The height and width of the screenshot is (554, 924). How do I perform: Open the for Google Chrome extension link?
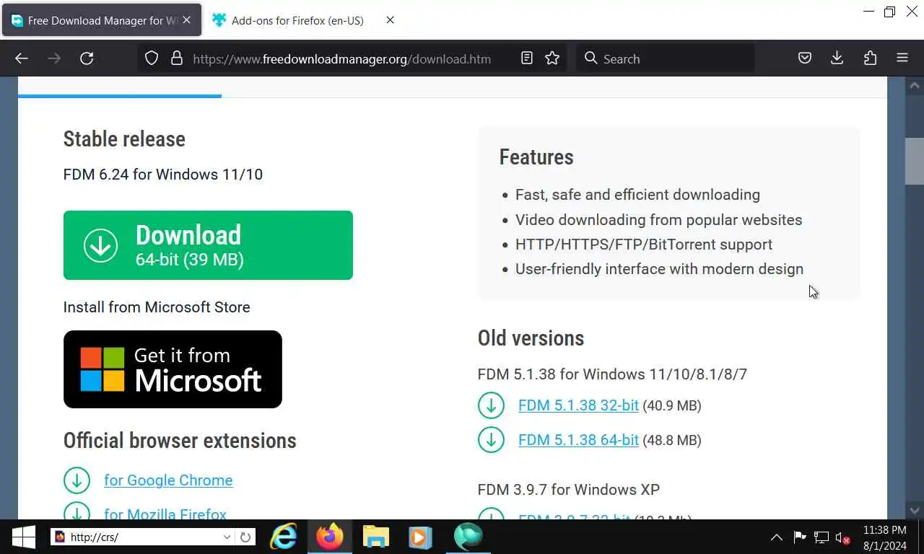168,480
